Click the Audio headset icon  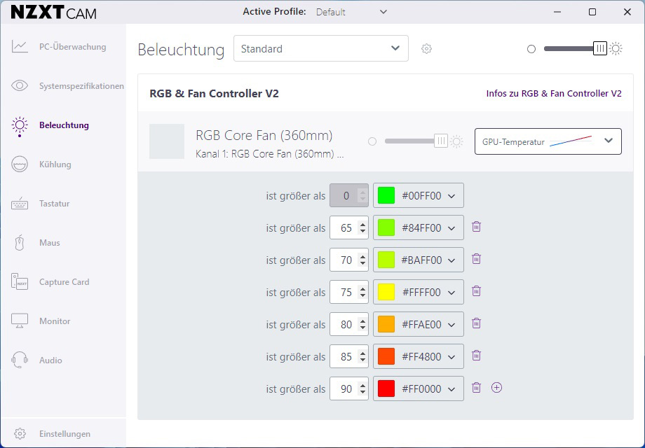point(20,360)
